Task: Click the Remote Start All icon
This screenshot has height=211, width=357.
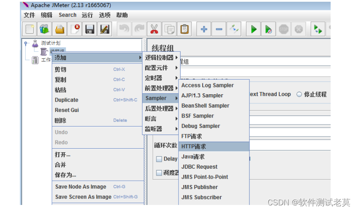Action: coord(318,29)
